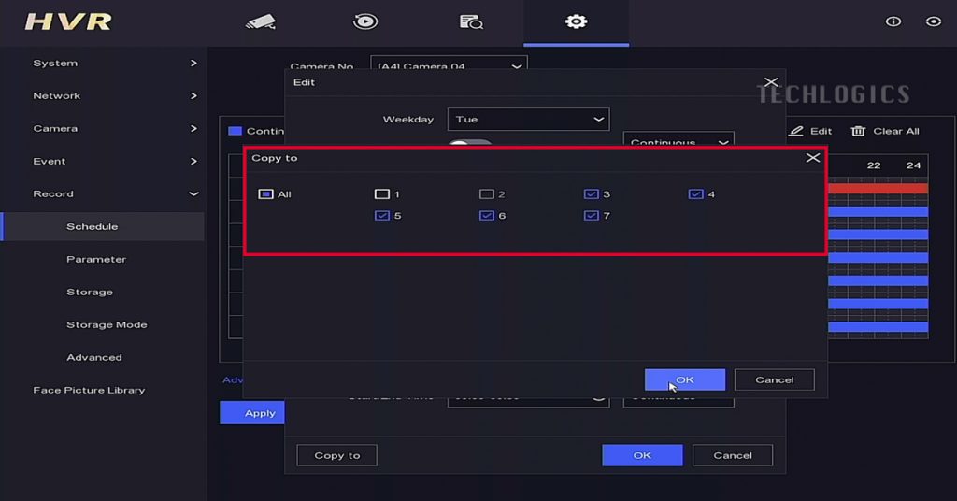
Task: Select the settings gear tab
Action: pos(576,21)
